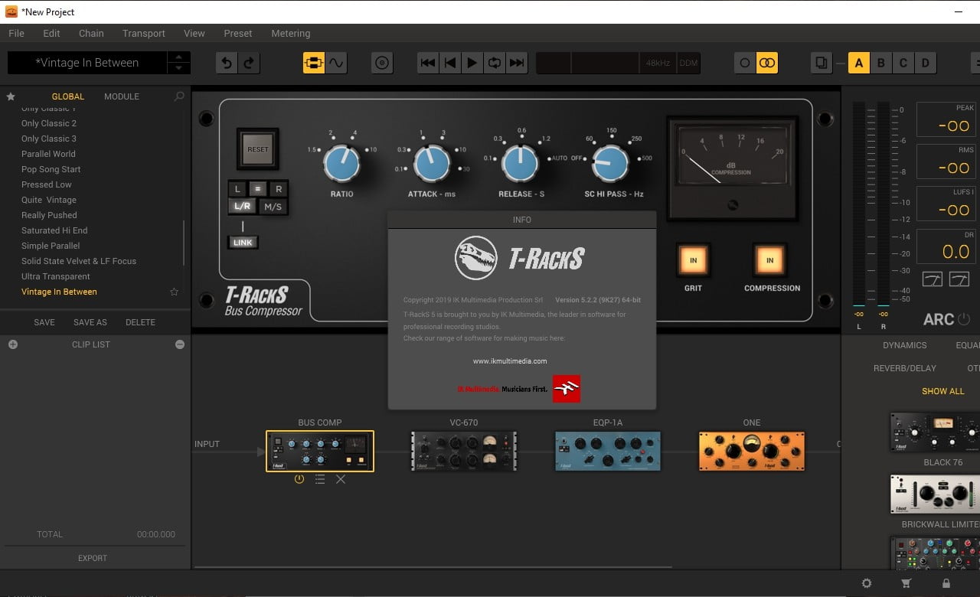Click the Undo arrow in toolbar
The width and height of the screenshot is (980, 597).
pos(226,63)
